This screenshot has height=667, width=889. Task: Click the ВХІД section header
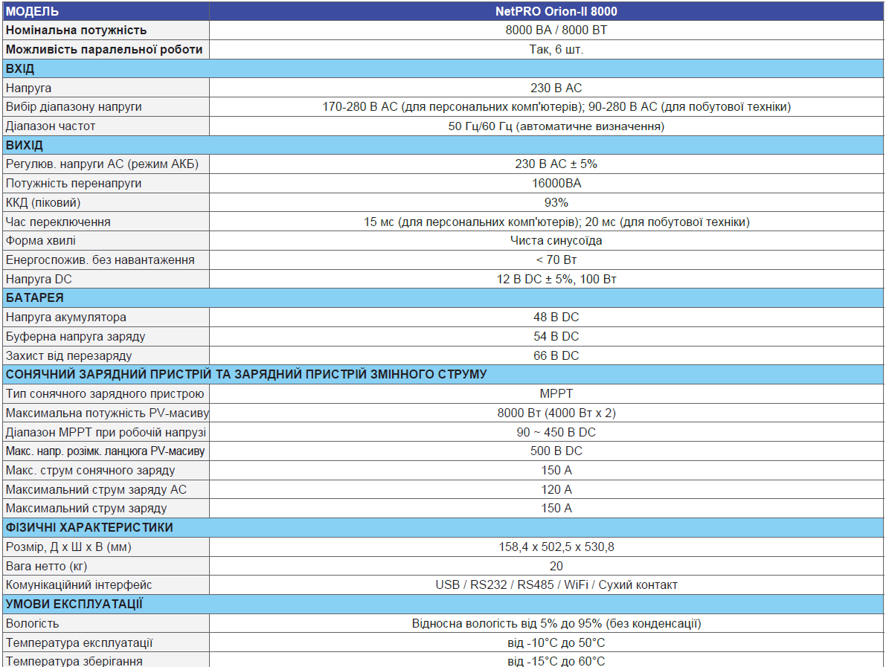coord(20,69)
